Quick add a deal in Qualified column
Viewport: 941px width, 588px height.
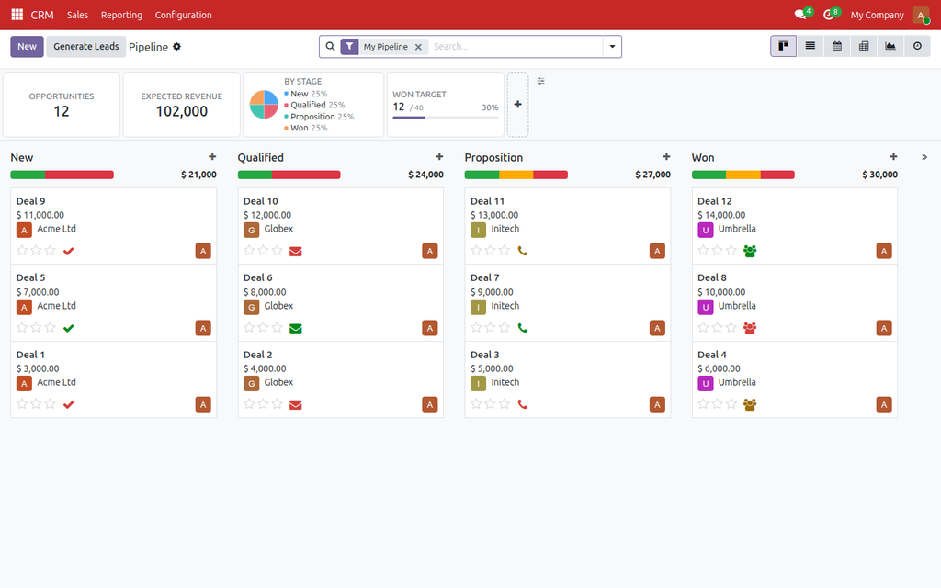click(x=439, y=156)
